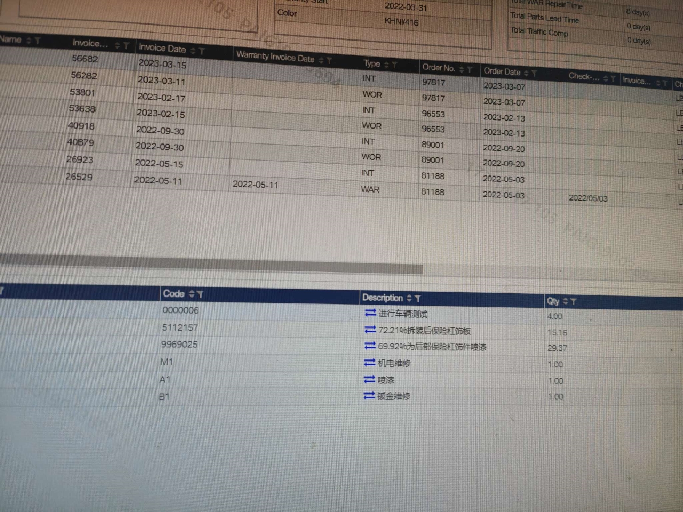Image resolution: width=683 pixels, height=512 pixels.
Task: Open the Order Date filter funnel
Action: [534, 73]
